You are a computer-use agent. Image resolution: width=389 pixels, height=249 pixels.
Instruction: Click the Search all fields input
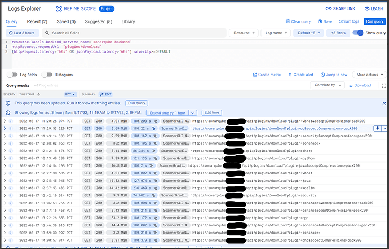point(134,33)
